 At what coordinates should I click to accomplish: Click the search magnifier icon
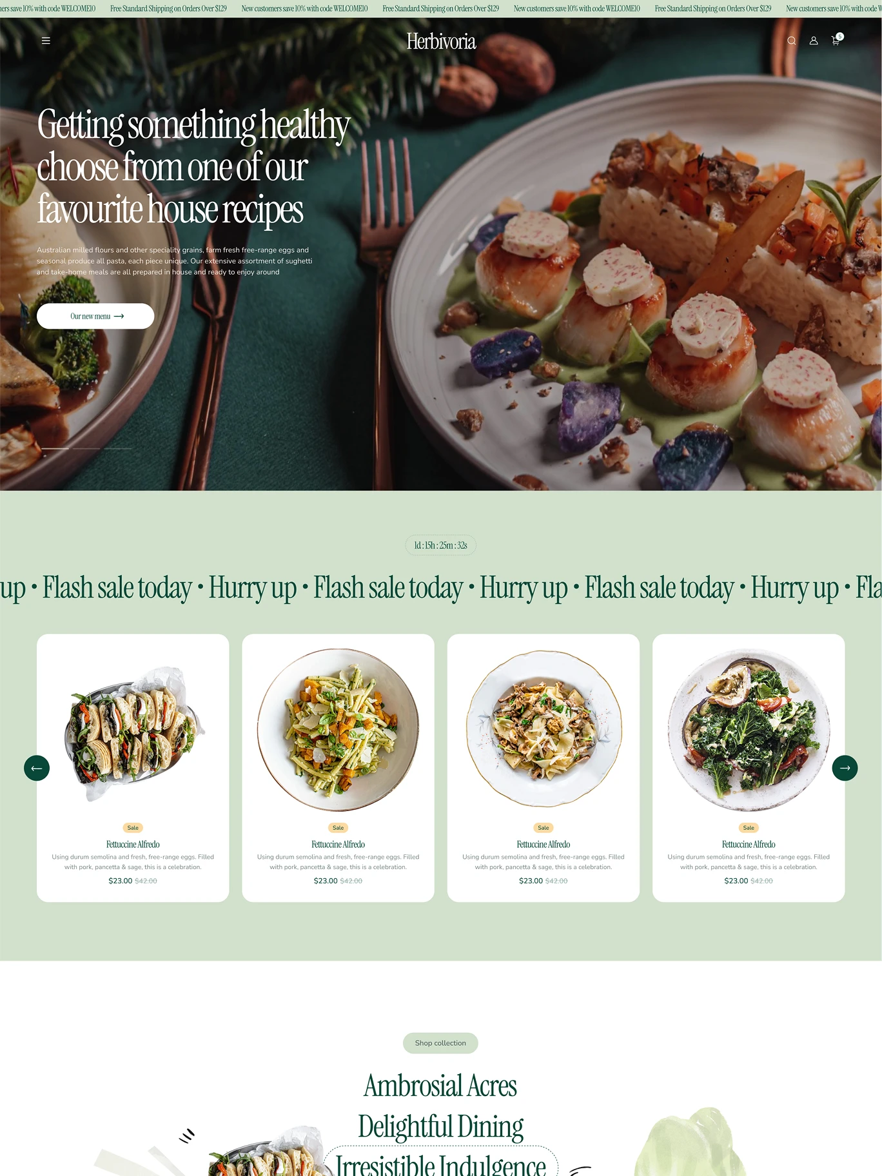coord(792,41)
